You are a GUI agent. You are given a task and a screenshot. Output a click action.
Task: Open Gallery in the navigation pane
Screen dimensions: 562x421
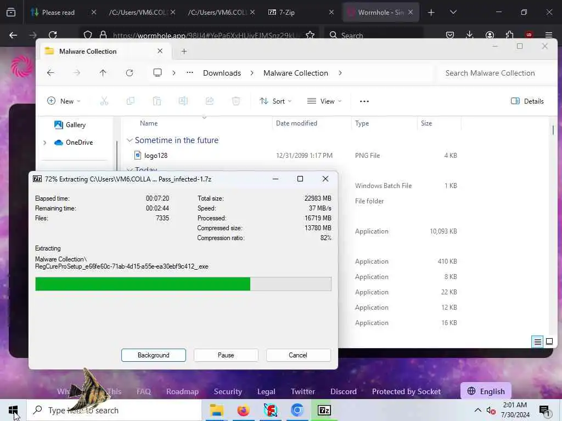coord(70,125)
